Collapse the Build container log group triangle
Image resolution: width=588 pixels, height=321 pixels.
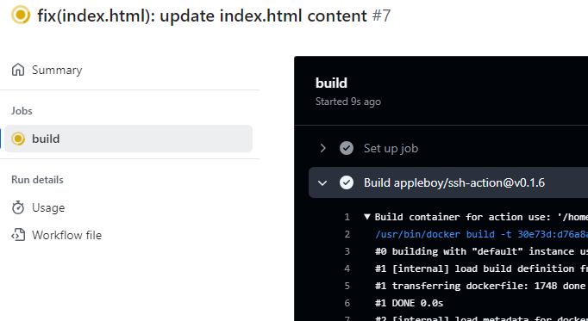coord(367,217)
